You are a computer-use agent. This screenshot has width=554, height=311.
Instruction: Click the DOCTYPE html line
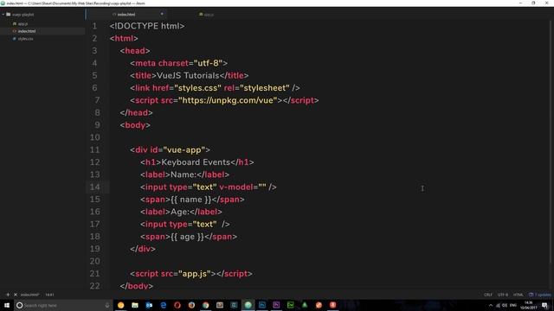click(x=147, y=26)
